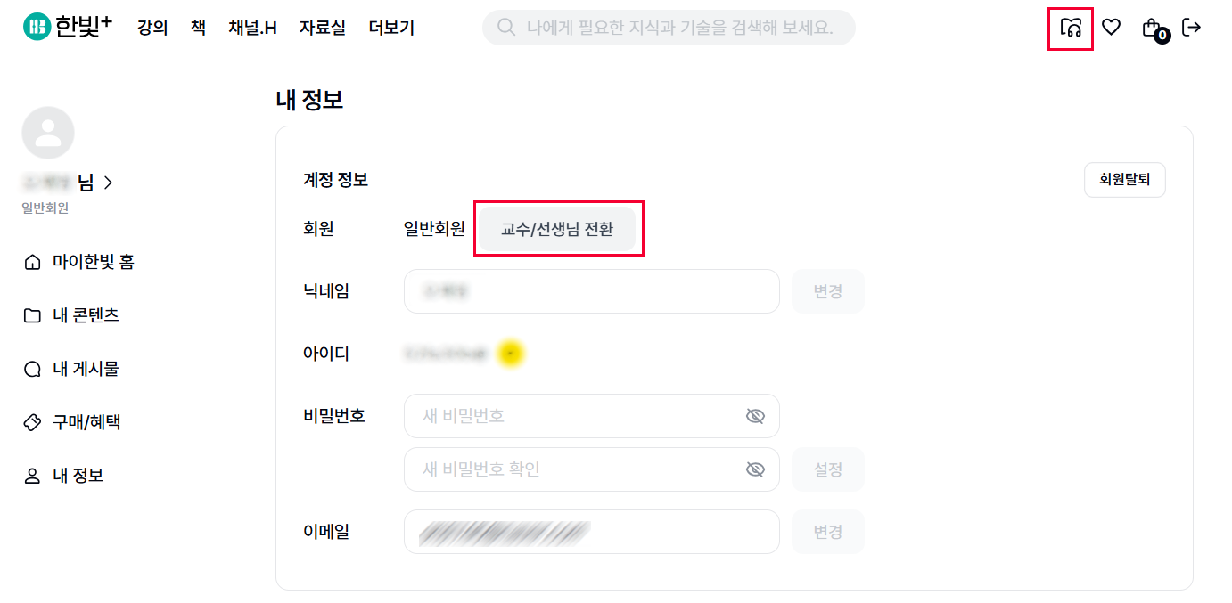Image resolution: width=1232 pixels, height=603 pixels.
Task: Click the 회원탈퇴 button
Action: [1125, 179]
